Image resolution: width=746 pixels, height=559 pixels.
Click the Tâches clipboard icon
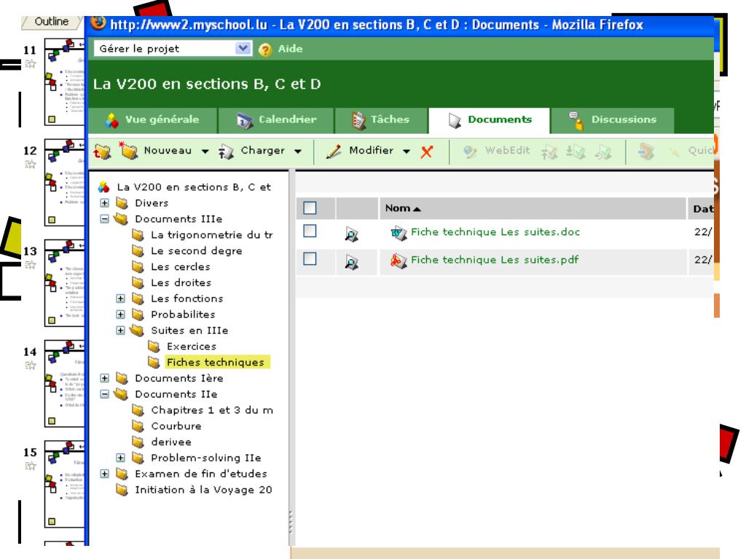(358, 121)
